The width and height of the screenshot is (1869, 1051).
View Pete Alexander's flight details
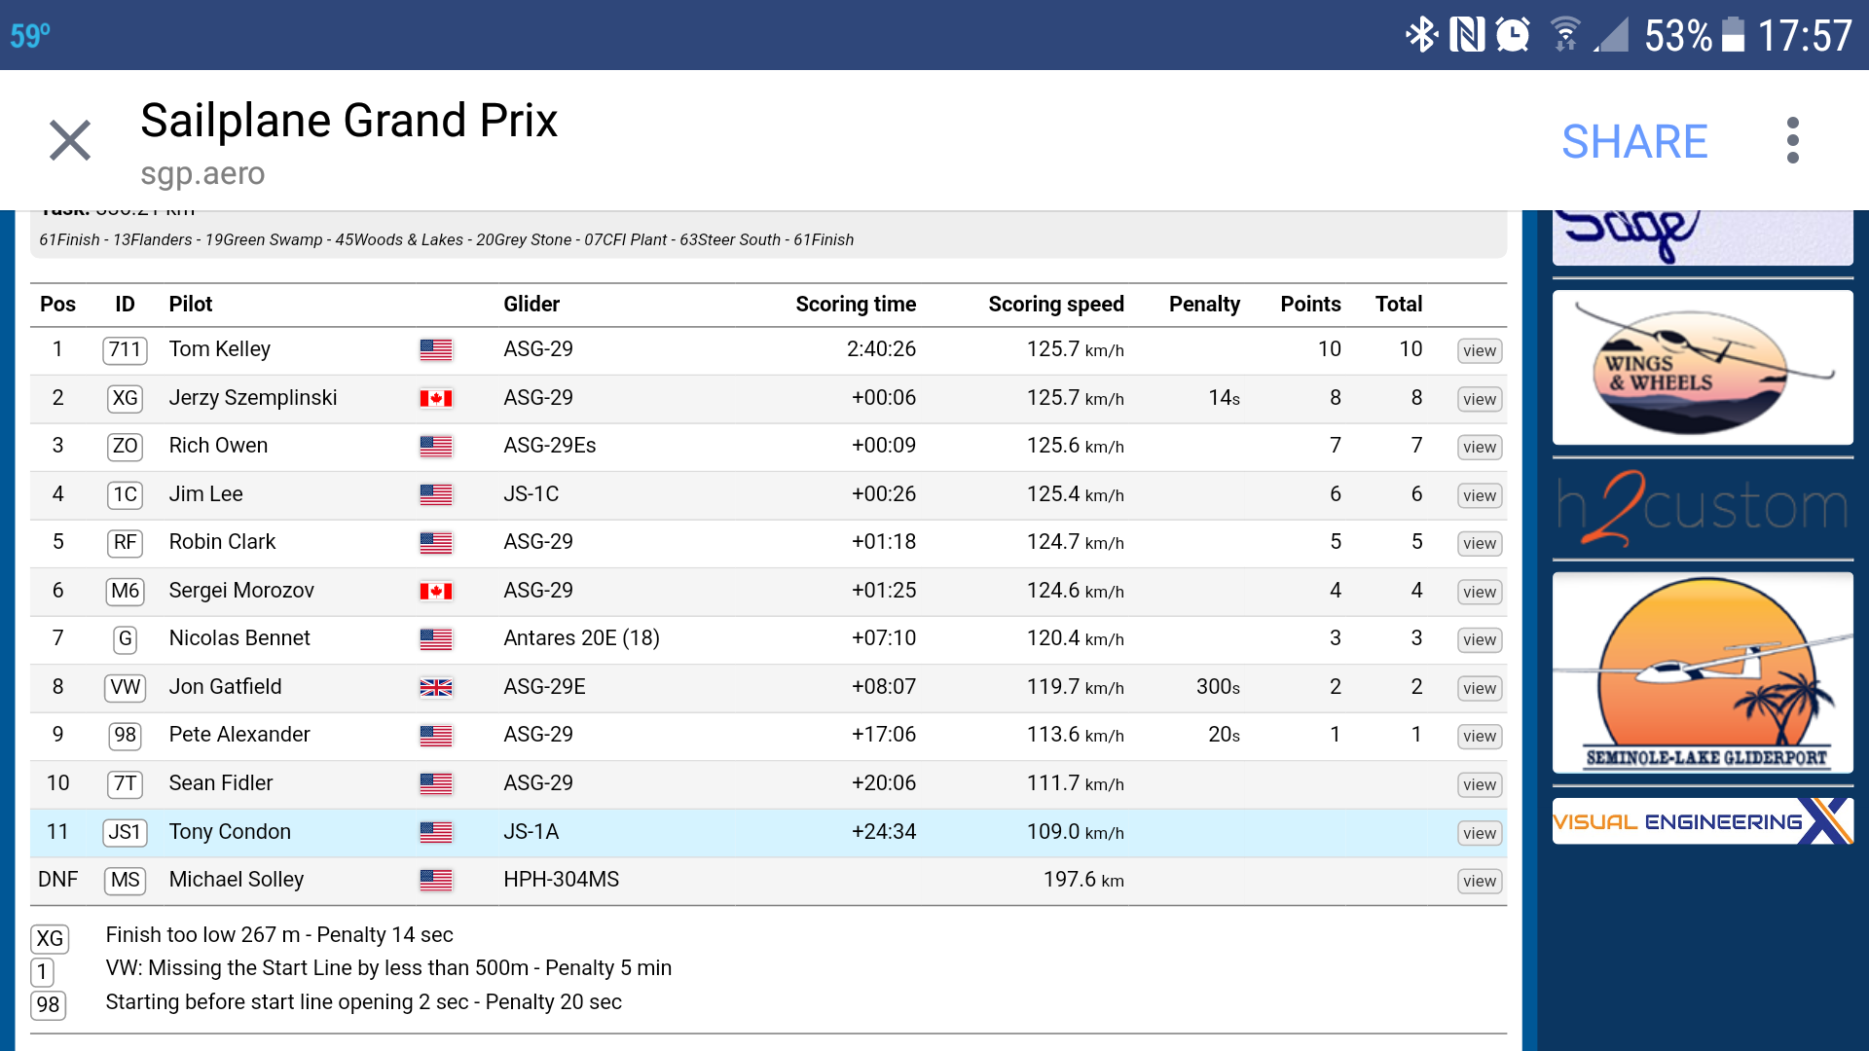1479,736
